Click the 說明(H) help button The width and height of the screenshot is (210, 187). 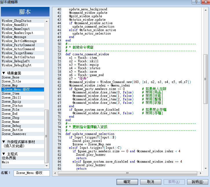click(198, 182)
